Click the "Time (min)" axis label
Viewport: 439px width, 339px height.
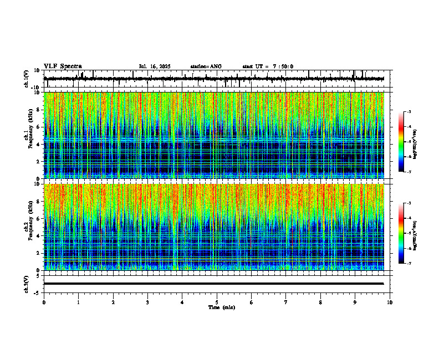click(x=222, y=307)
